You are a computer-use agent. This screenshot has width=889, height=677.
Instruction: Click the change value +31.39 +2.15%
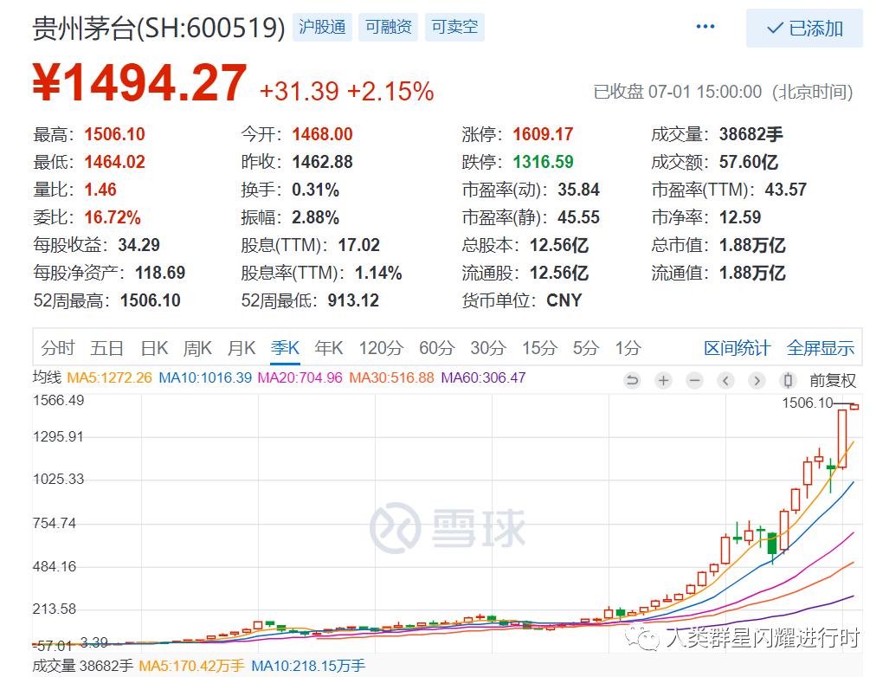point(346,91)
